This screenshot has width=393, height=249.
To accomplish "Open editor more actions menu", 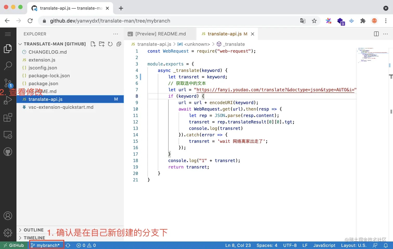I will [385, 34].
